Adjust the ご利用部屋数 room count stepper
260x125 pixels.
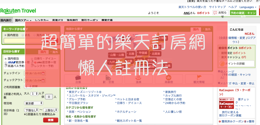[28, 87]
